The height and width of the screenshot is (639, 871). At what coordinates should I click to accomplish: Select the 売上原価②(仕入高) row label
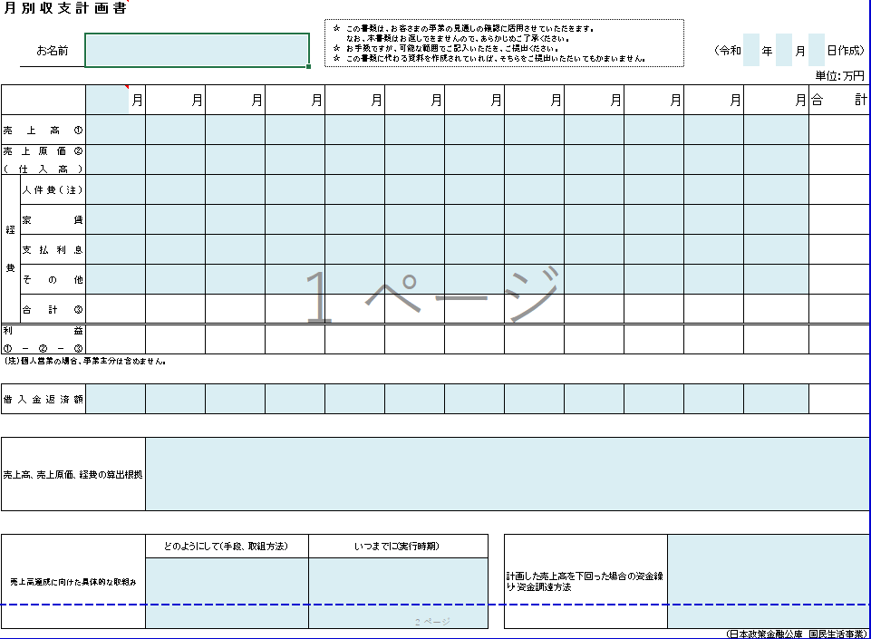(x=44, y=160)
